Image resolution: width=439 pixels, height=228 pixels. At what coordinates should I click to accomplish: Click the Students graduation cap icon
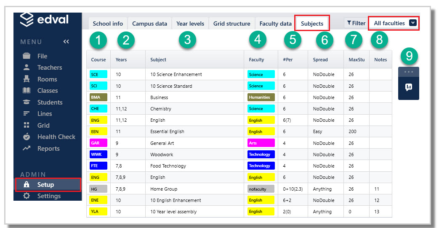point(27,102)
